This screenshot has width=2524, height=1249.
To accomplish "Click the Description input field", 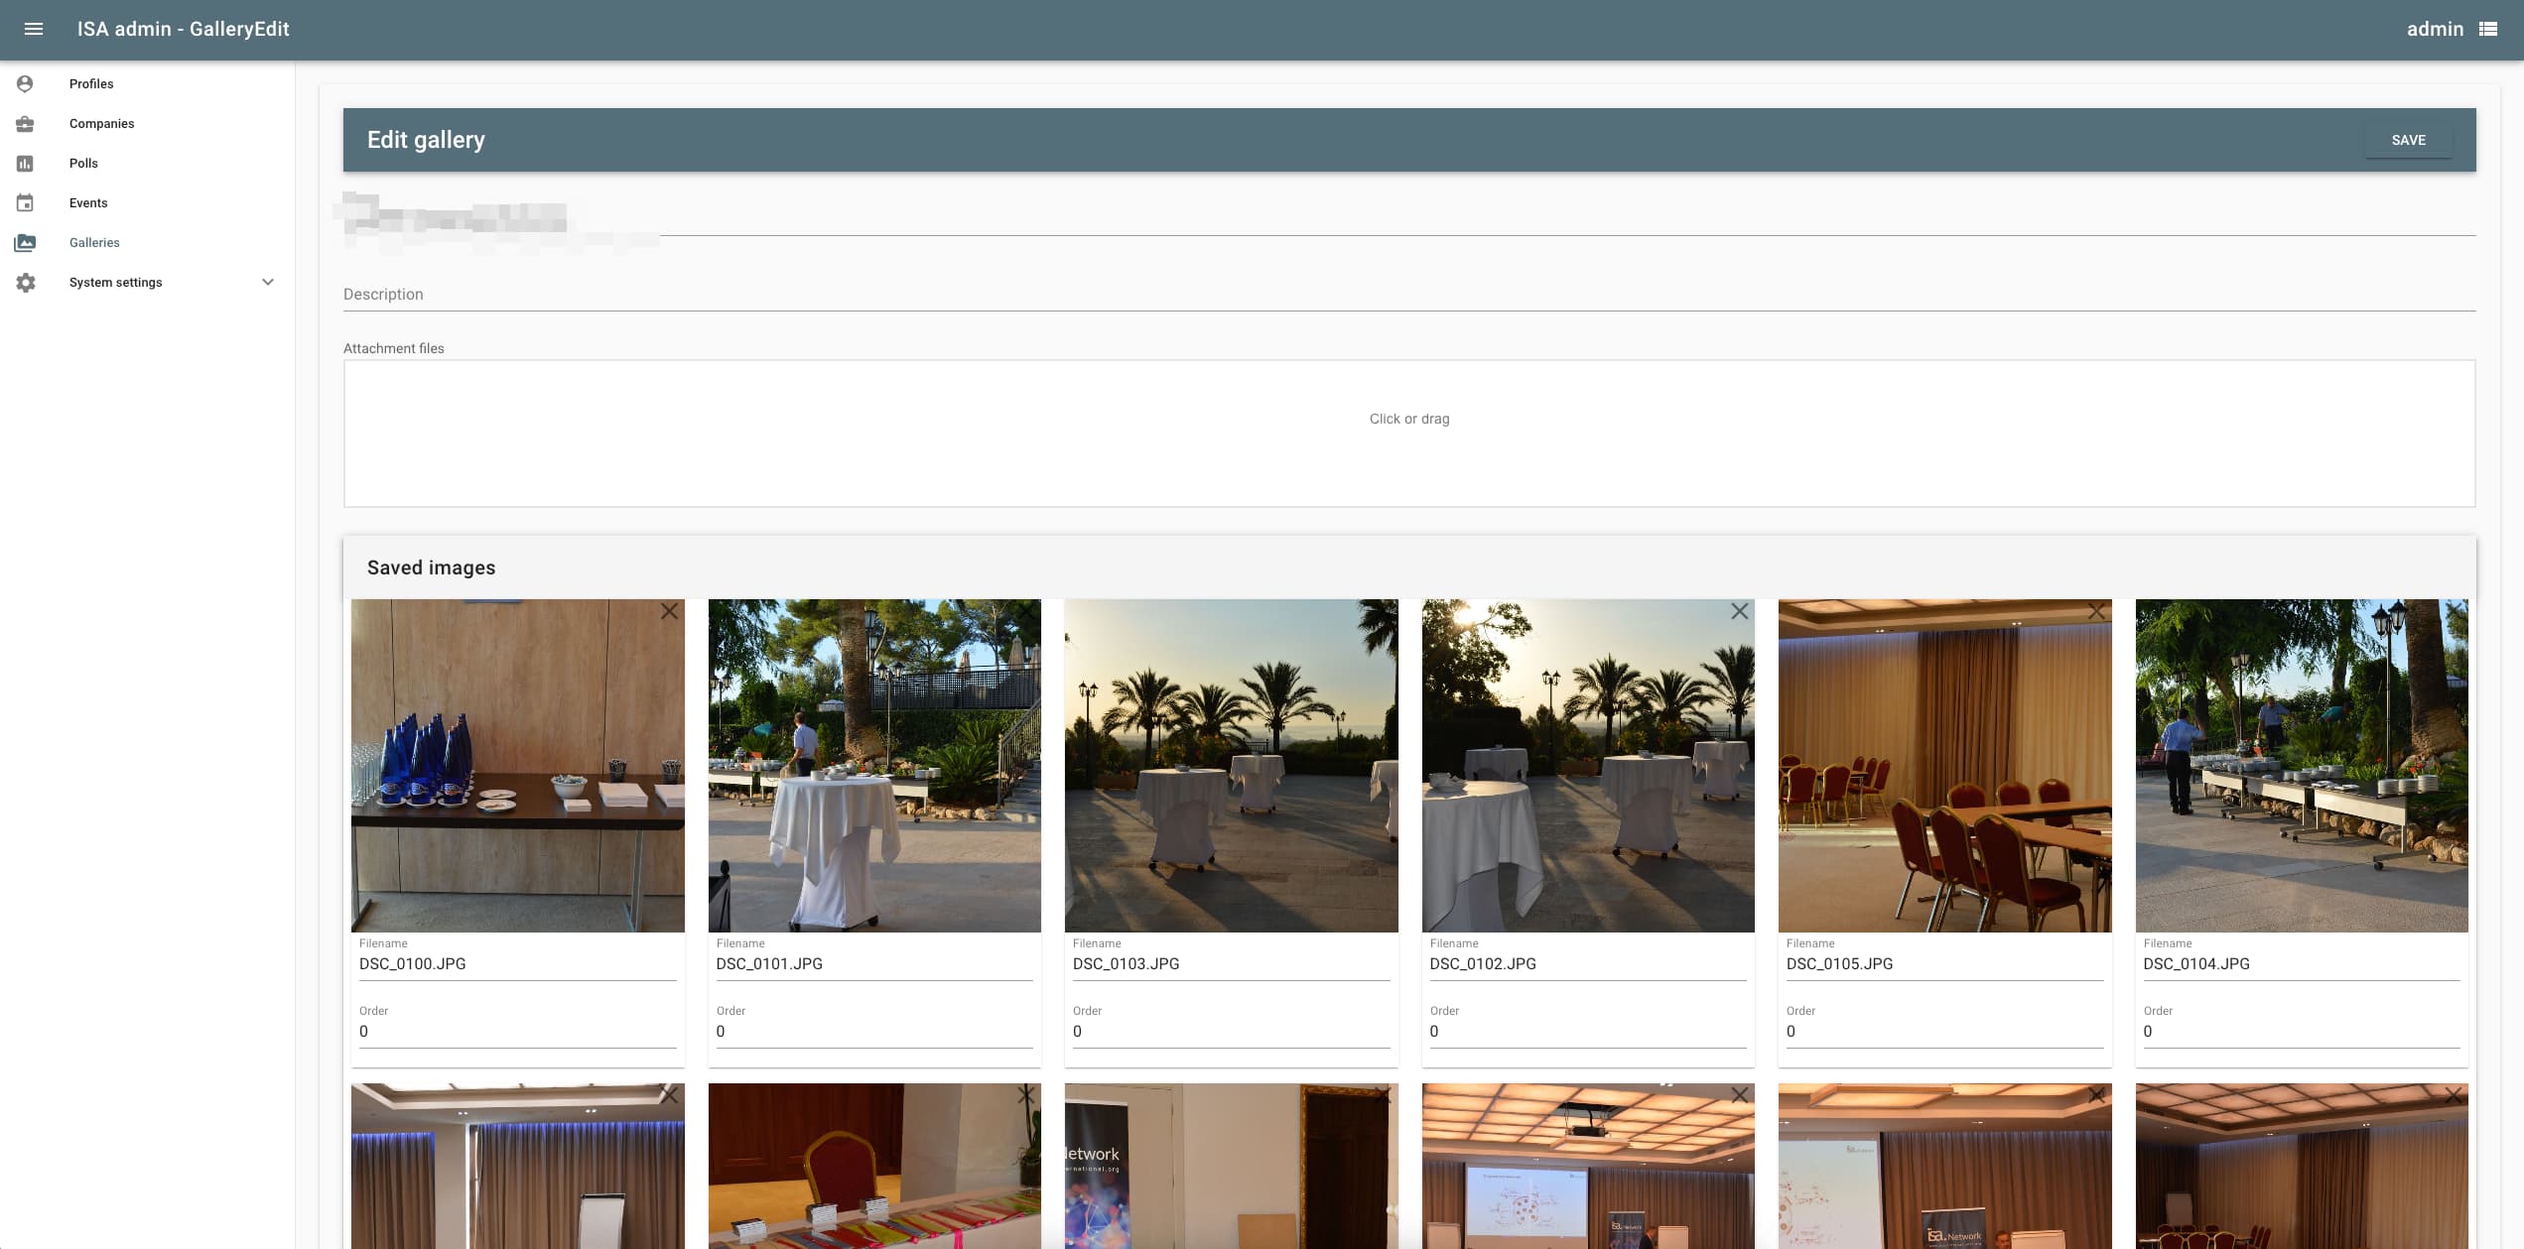I will pyautogui.click(x=1408, y=295).
